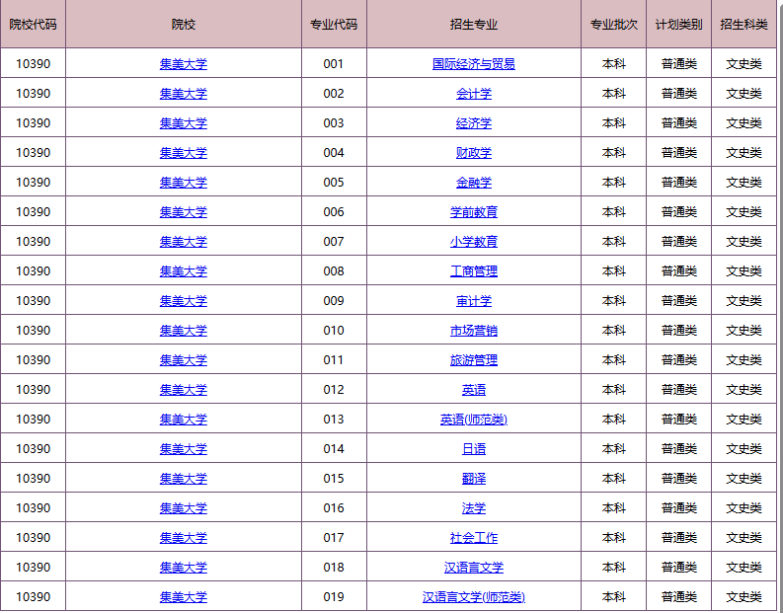Click 集美大学 link in row 016
This screenshot has width=783, height=613.
(184, 508)
